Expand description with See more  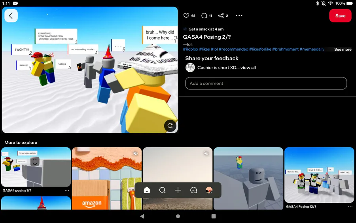pyautogui.click(x=343, y=50)
